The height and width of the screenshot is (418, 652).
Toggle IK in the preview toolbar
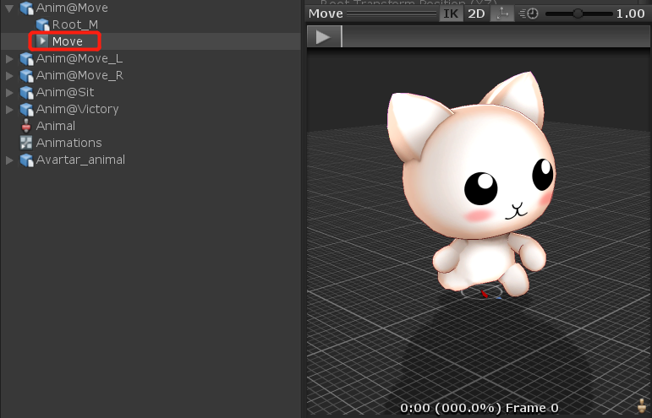pos(451,14)
